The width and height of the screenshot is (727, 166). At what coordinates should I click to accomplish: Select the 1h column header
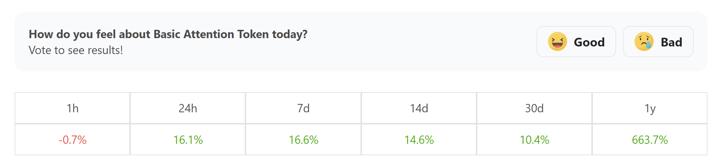pyautogui.click(x=72, y=108)
